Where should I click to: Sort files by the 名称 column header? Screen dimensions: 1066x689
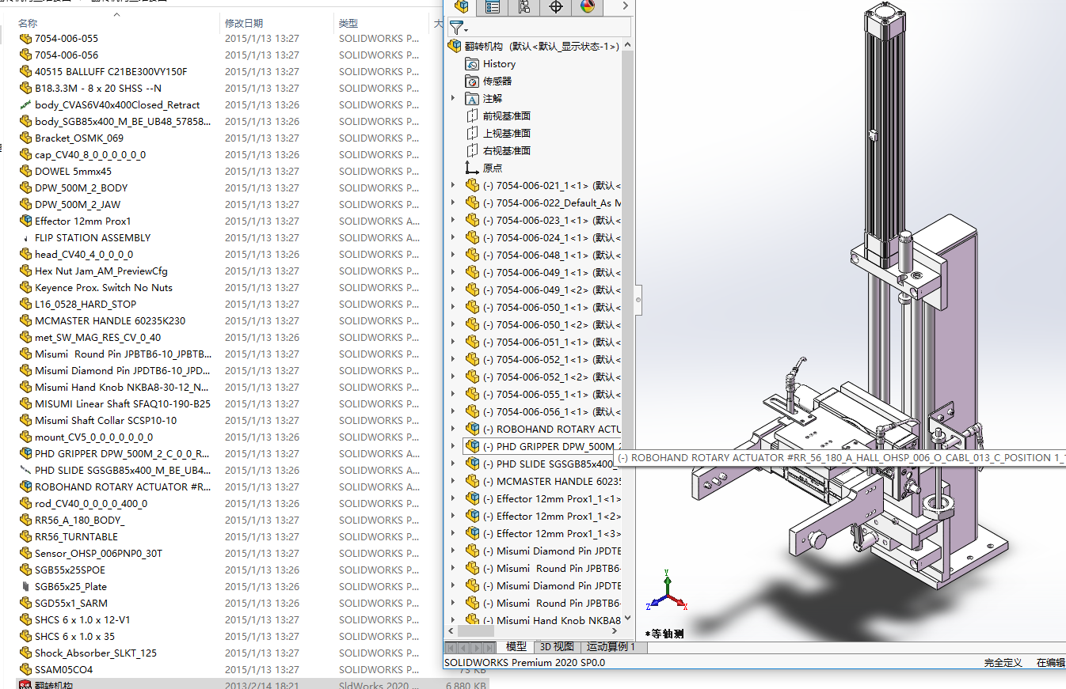pos(28,24)
